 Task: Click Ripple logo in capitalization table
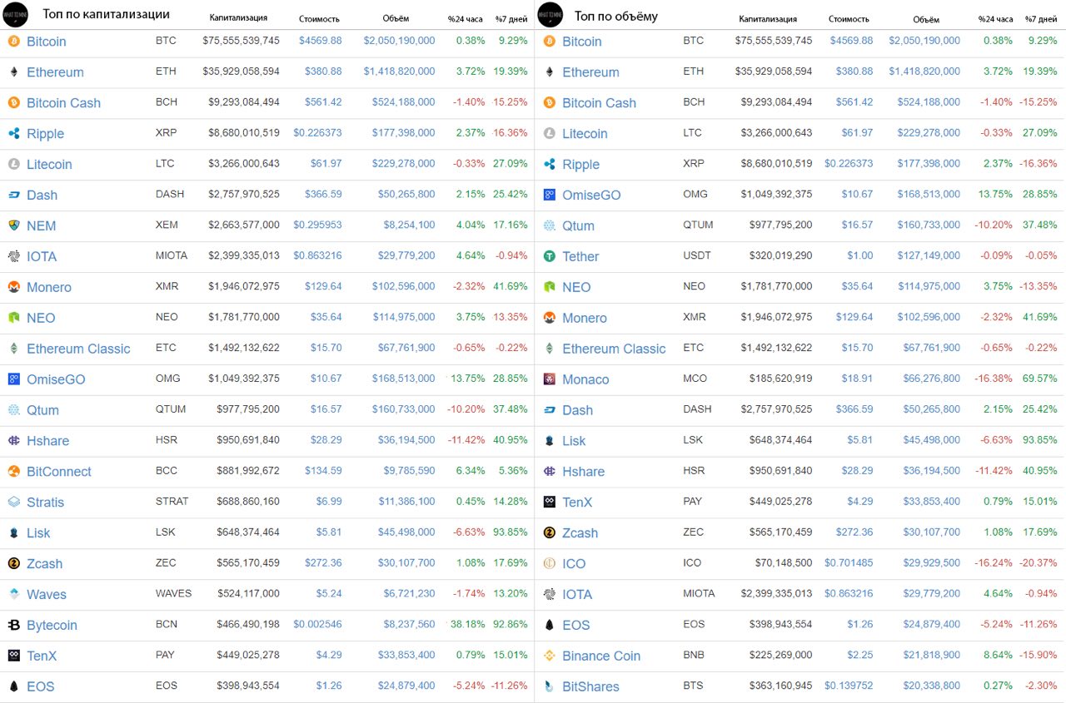click(13, 133)
